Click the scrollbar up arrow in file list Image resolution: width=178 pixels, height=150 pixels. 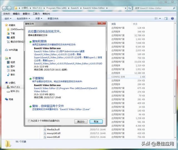175,23
